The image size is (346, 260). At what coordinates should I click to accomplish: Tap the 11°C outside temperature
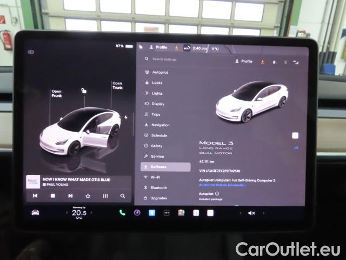click(215, 49)
